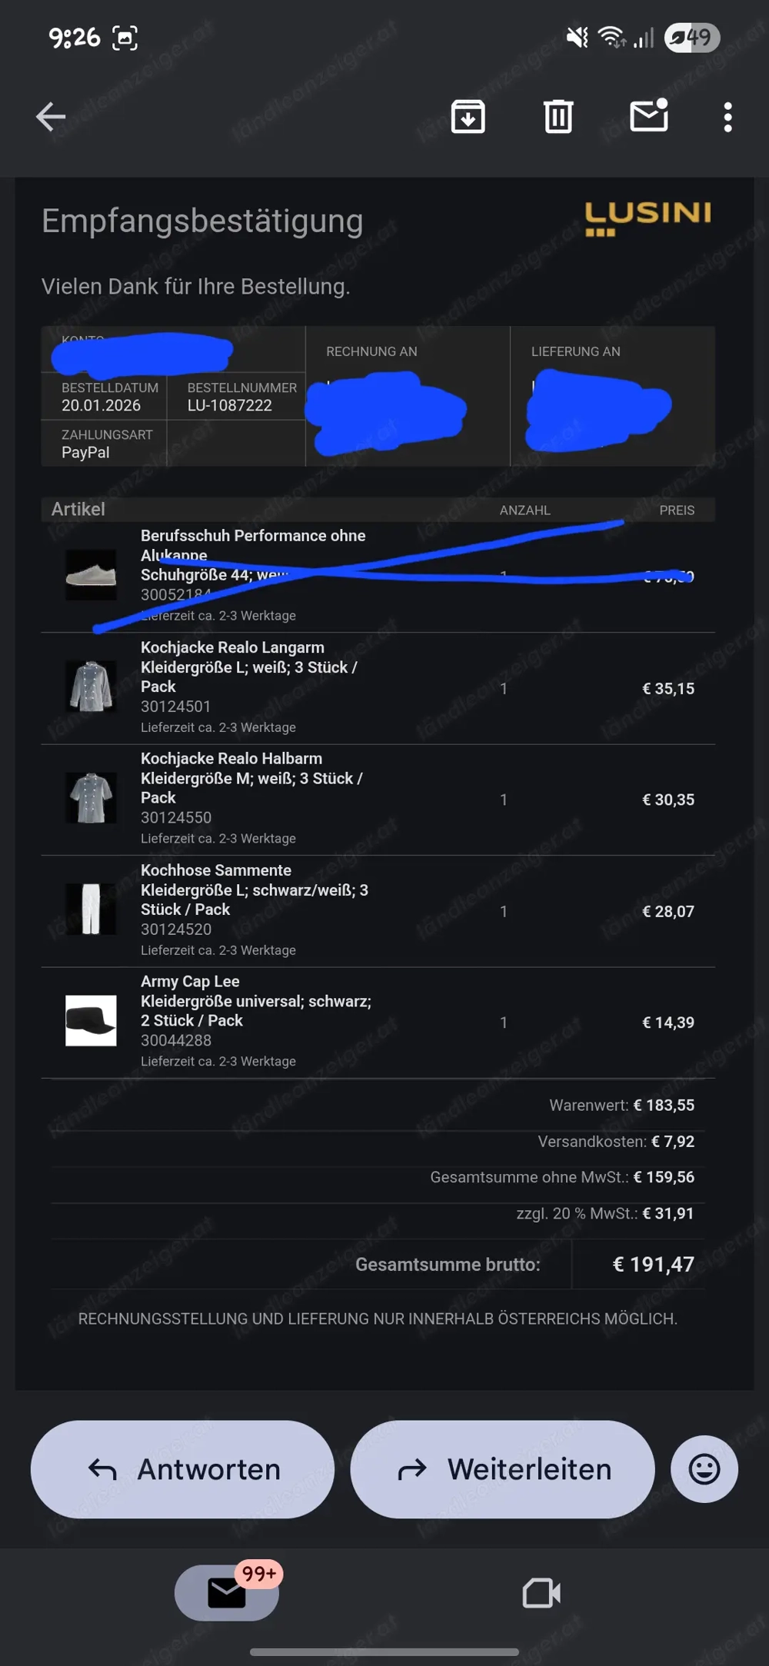Add an emoji reaction

pos(704,1469)
